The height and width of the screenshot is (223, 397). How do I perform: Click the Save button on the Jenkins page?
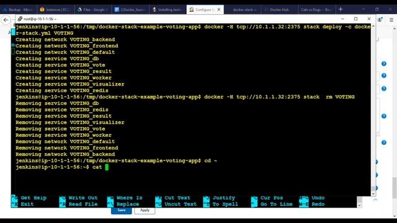(x=122, y=211)
